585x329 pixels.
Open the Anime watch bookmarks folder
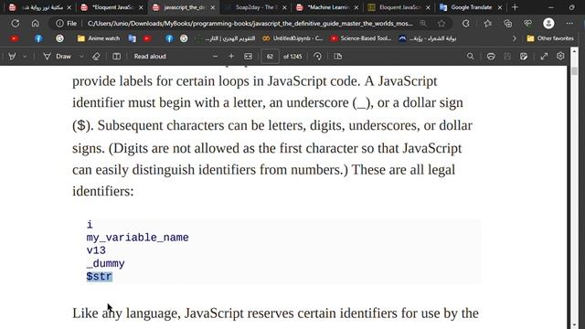click(x=99, y=38)
